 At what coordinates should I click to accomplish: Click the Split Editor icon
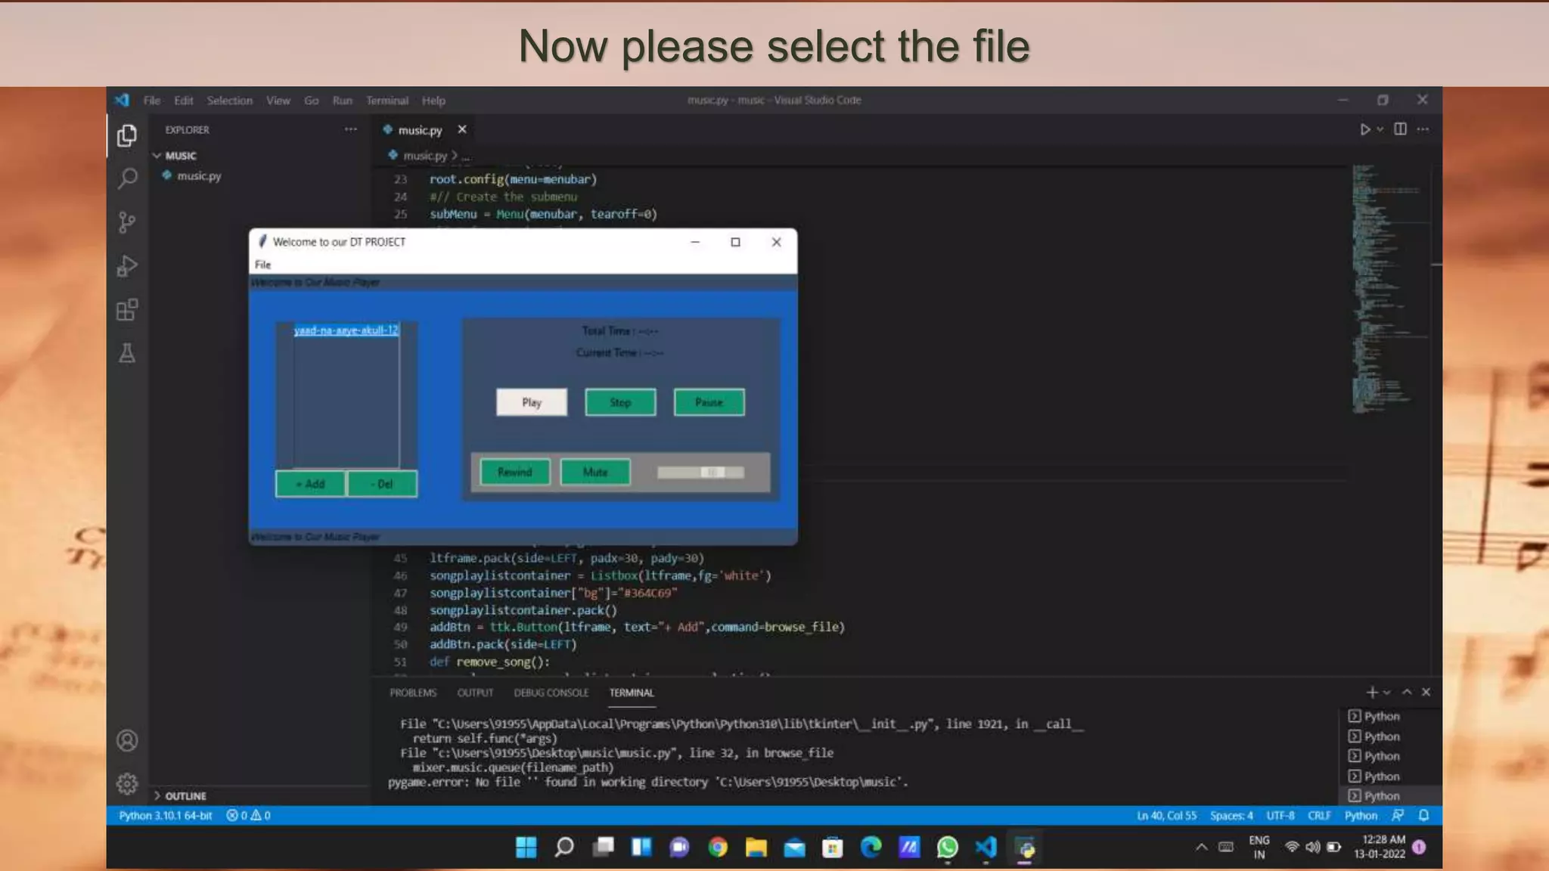(1400, 129)
